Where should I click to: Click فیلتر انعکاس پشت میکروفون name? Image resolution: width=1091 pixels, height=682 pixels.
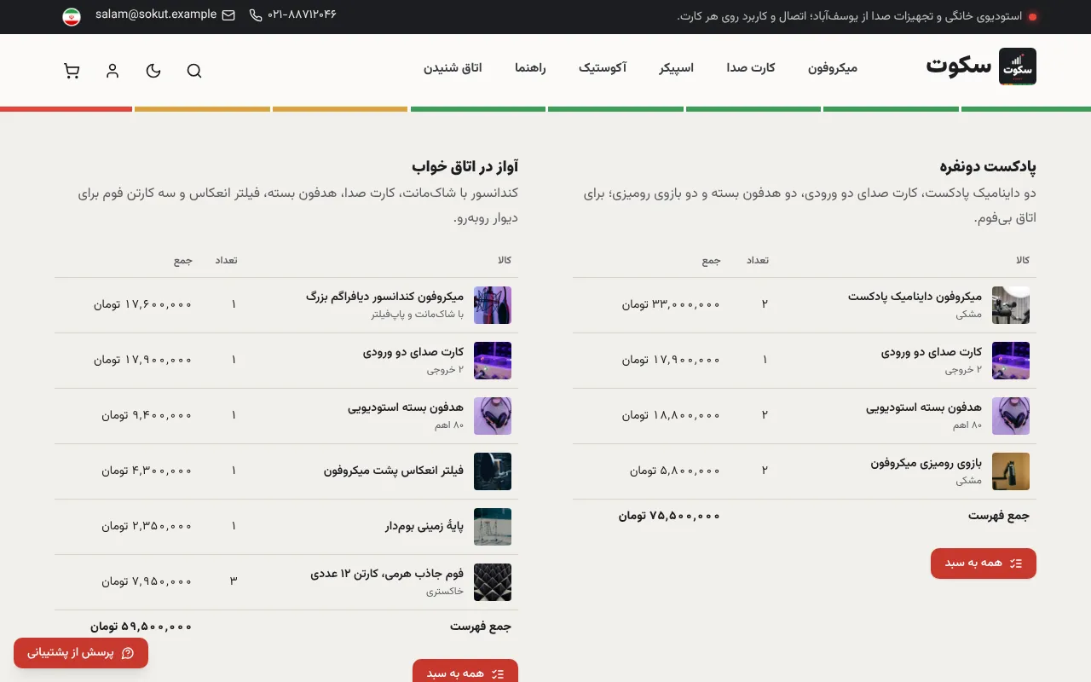point(394,470)
